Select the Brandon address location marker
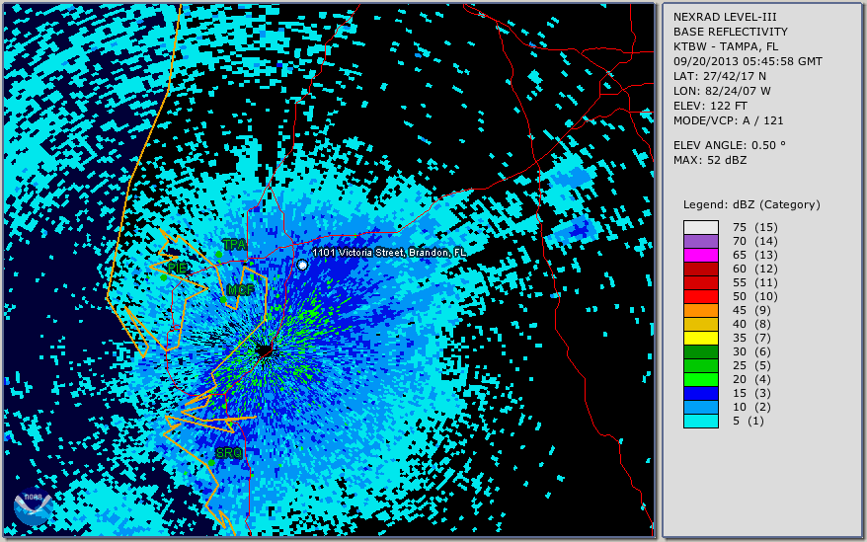The height and width of the screenshot is (542, 867). [x=302, y=265]
